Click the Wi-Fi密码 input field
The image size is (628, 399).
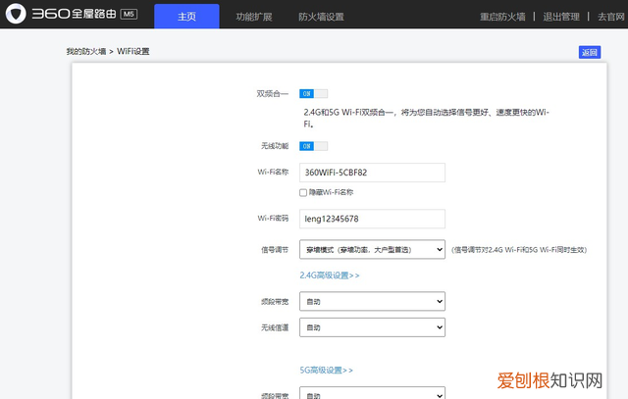tap(372, 219)
